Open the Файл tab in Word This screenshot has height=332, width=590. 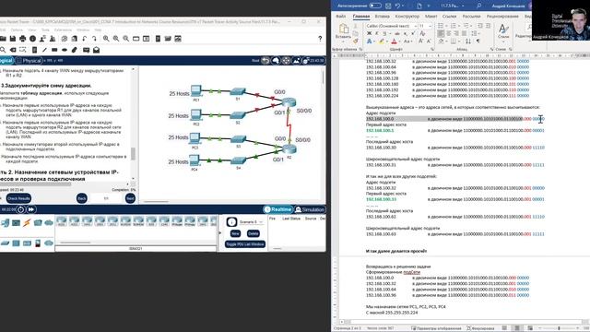point(340,17)
